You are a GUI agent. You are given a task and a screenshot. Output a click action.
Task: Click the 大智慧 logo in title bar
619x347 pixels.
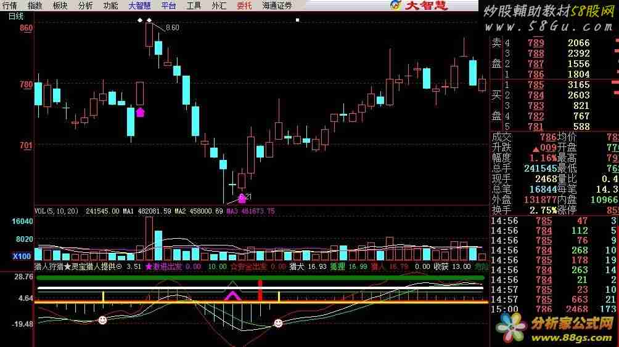[x=419, y=5]
